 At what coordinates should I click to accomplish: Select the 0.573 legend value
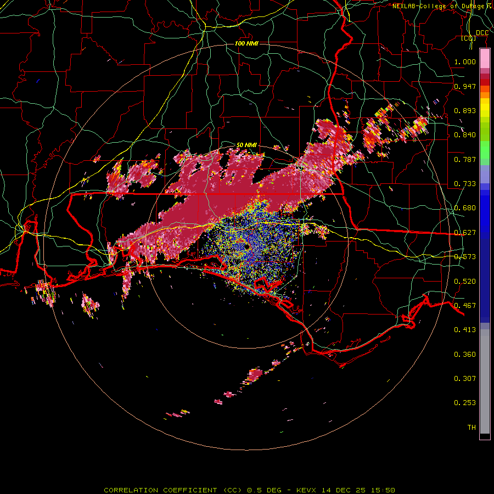coord(465,257)
